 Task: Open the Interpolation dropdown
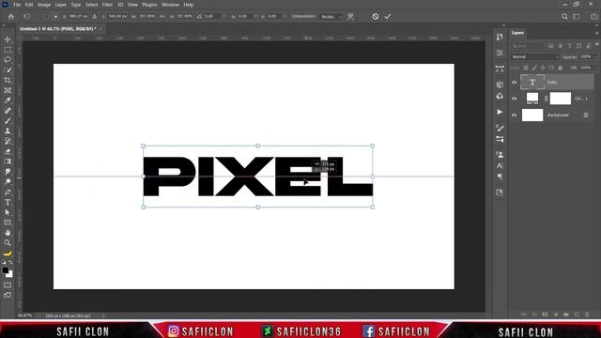pos(331,17)
